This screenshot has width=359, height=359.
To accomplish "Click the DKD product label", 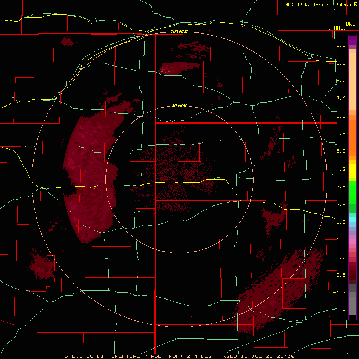I will (351, 24).
